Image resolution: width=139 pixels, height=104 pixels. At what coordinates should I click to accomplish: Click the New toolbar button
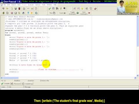[x=52, y=13]
